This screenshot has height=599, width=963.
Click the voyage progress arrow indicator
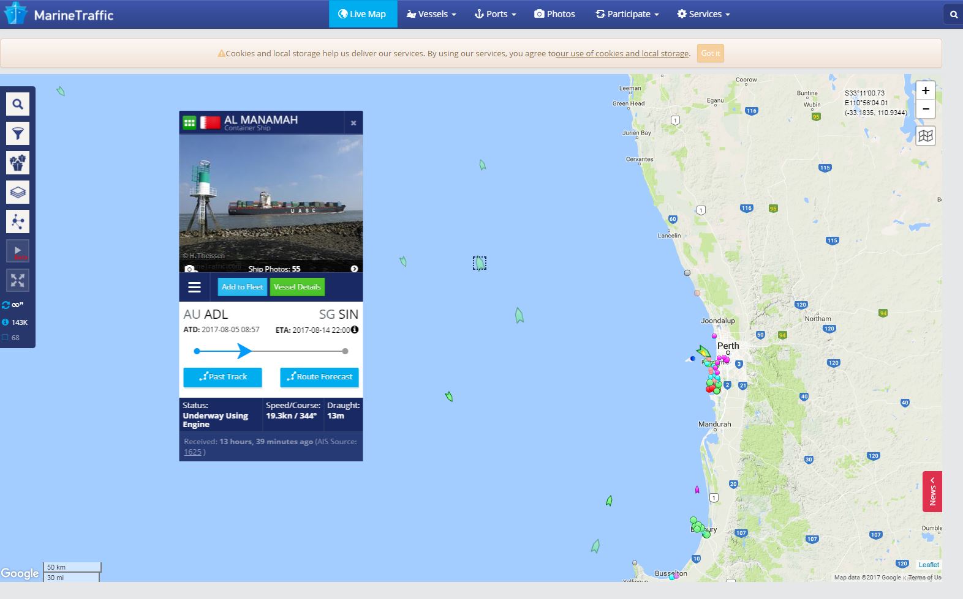244,351
